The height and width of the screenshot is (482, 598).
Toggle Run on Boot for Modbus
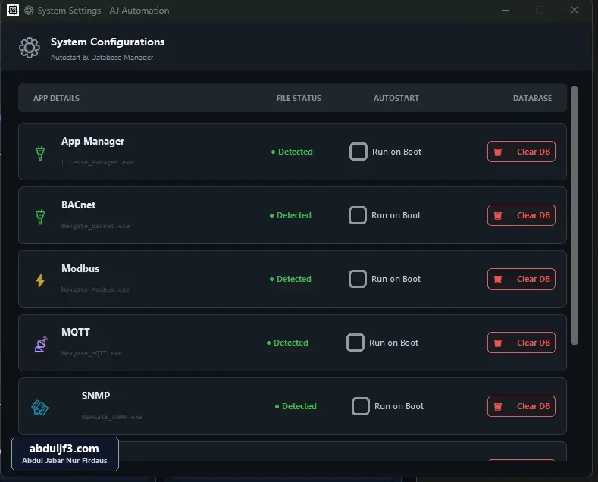click(357, 279)
